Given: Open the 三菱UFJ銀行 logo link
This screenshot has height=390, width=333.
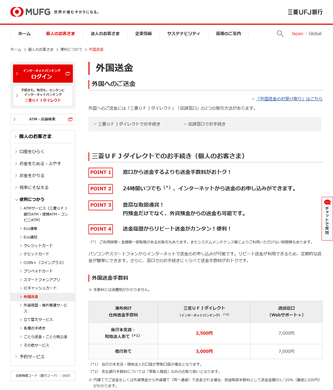Looking at the screenshot, I should pyautogui.click(x=305, y=12).
